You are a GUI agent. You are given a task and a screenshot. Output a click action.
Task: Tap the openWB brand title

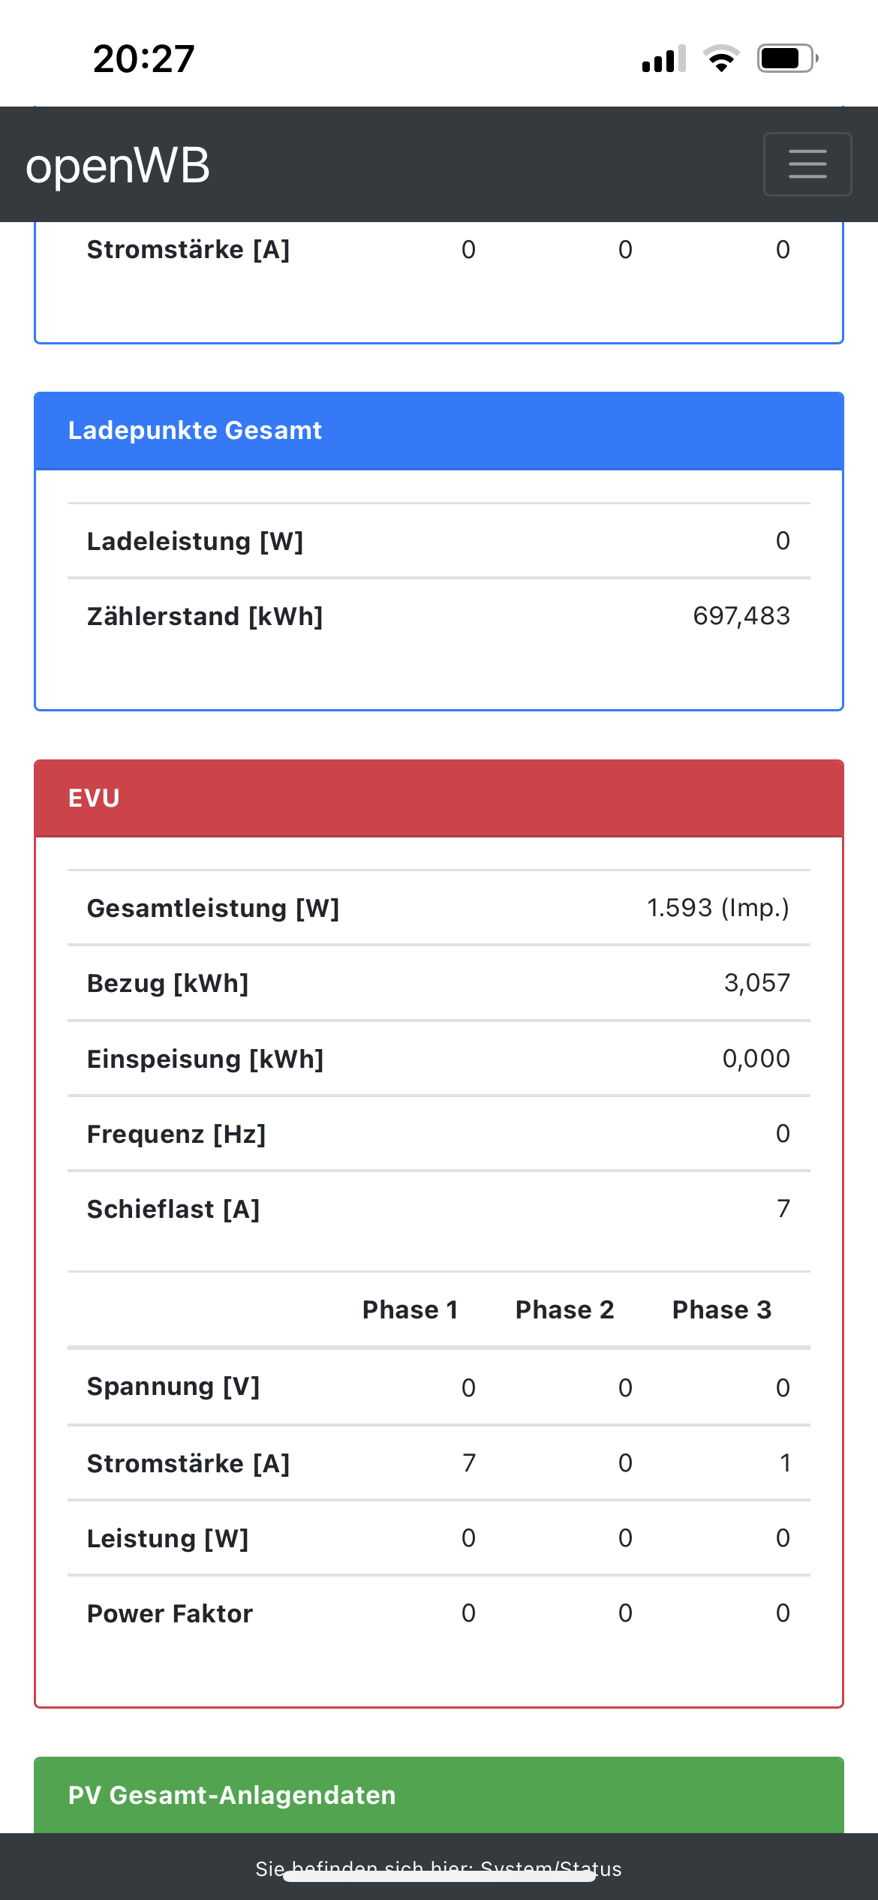click(118, 165)
